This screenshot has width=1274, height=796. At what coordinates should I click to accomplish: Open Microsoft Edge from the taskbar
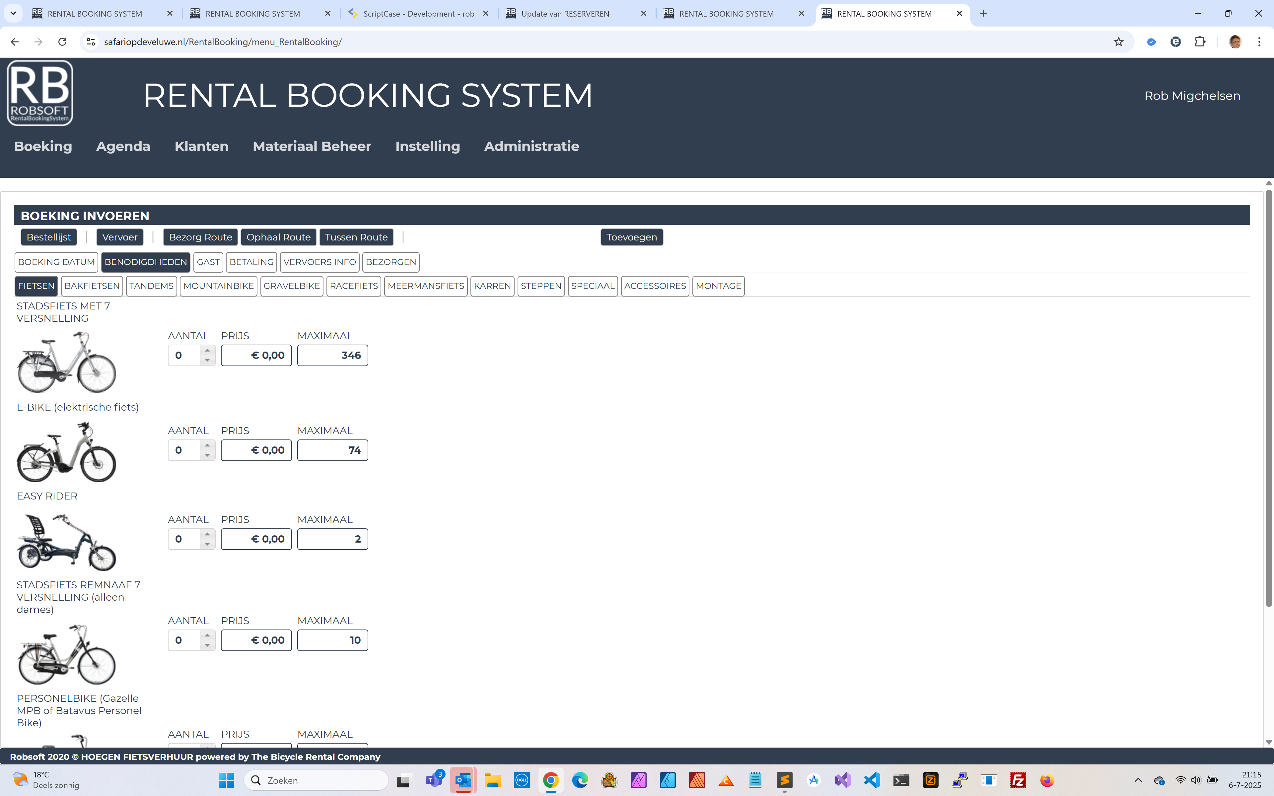[580, 780]
